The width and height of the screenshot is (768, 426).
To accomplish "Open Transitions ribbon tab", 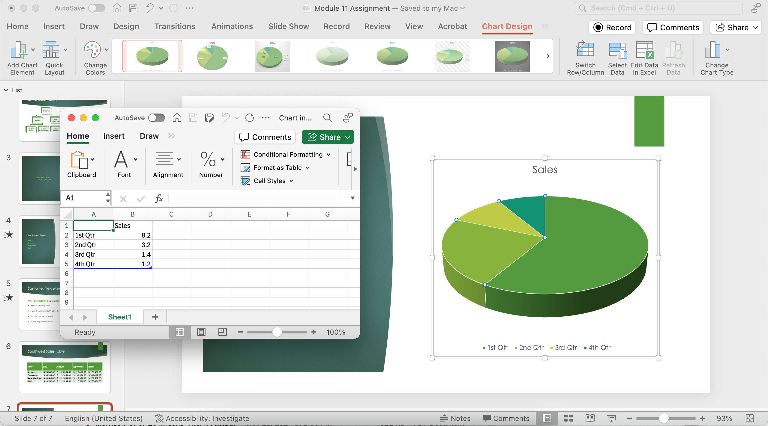I will [175, 26].
